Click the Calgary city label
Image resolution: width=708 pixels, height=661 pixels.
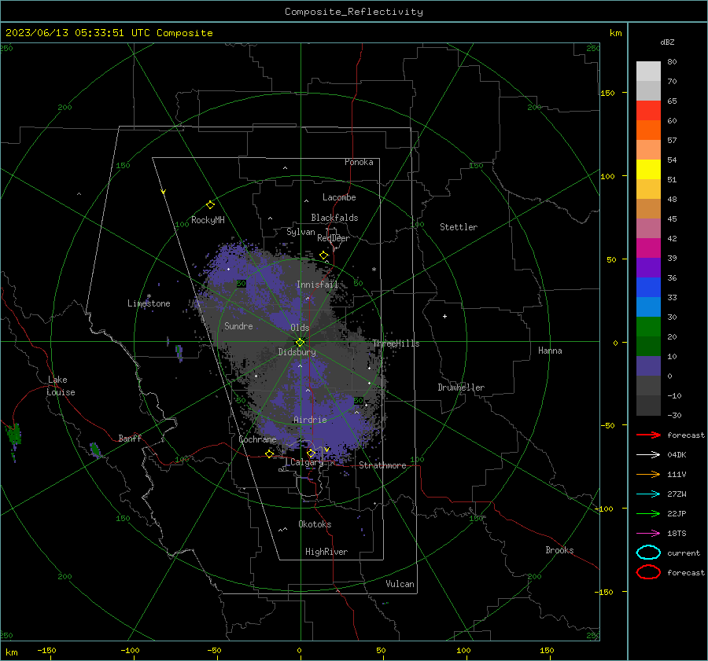pyautogui.click(x=307, y=462)
